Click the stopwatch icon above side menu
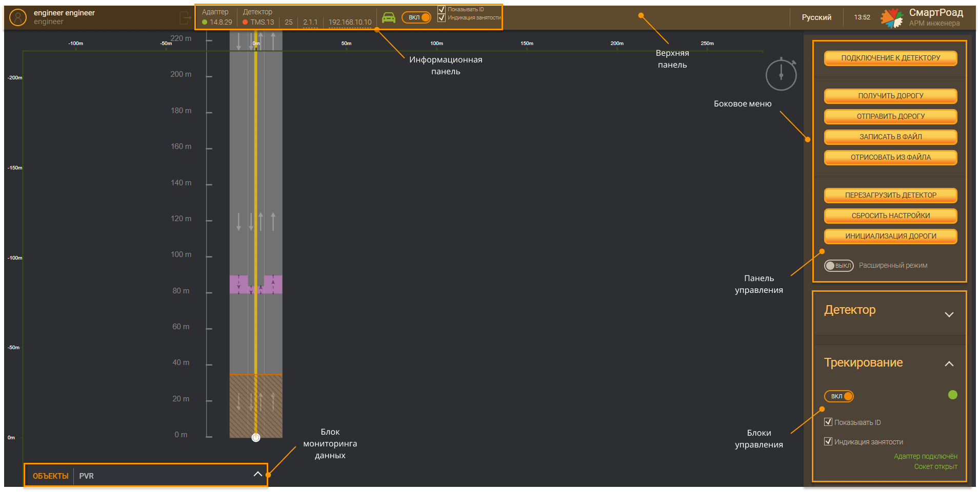The image size is (980, 492). coord(781,74)
